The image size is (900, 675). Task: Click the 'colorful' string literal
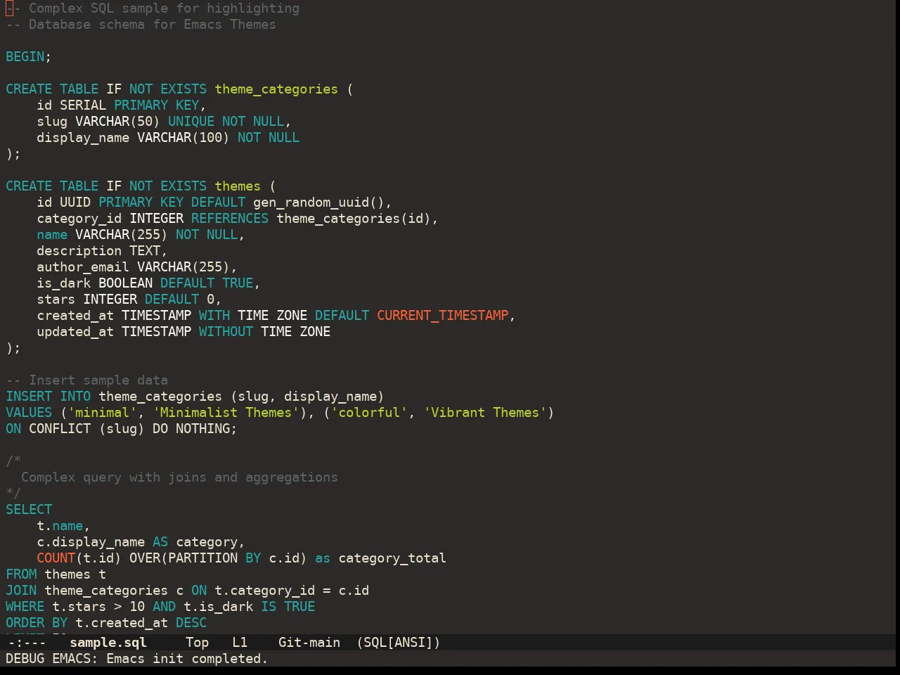(x=369, y=413)
